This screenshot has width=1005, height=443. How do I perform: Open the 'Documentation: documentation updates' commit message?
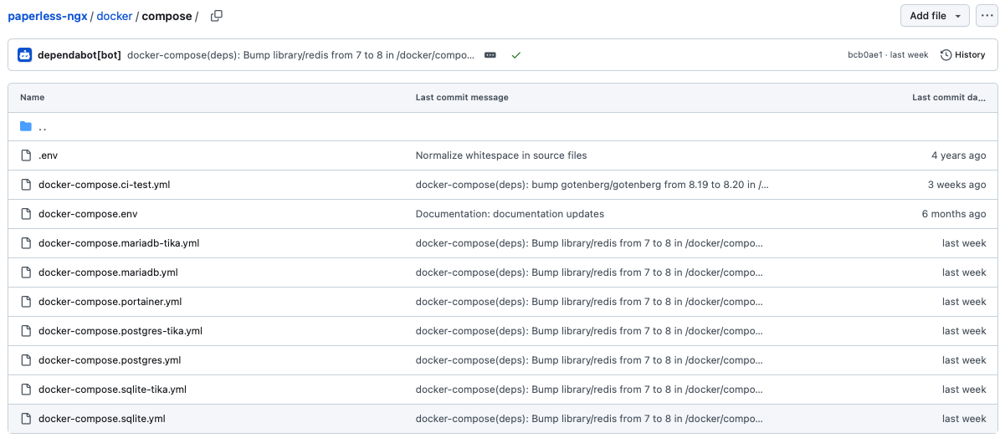[x=510, y=214]
